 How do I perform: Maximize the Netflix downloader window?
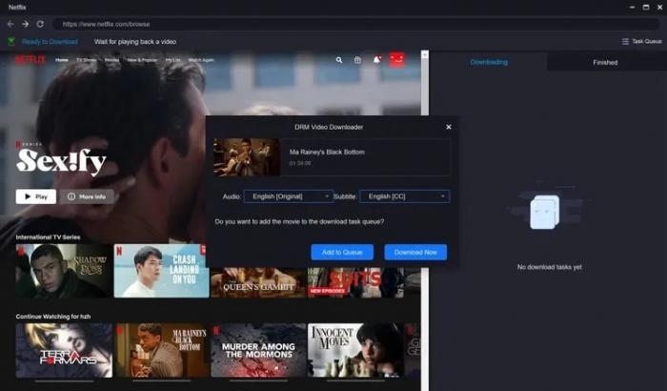(x=646, y=8)
